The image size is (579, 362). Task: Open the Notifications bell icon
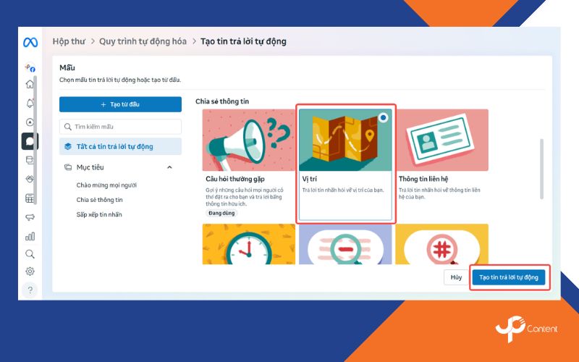click(30, 104)
